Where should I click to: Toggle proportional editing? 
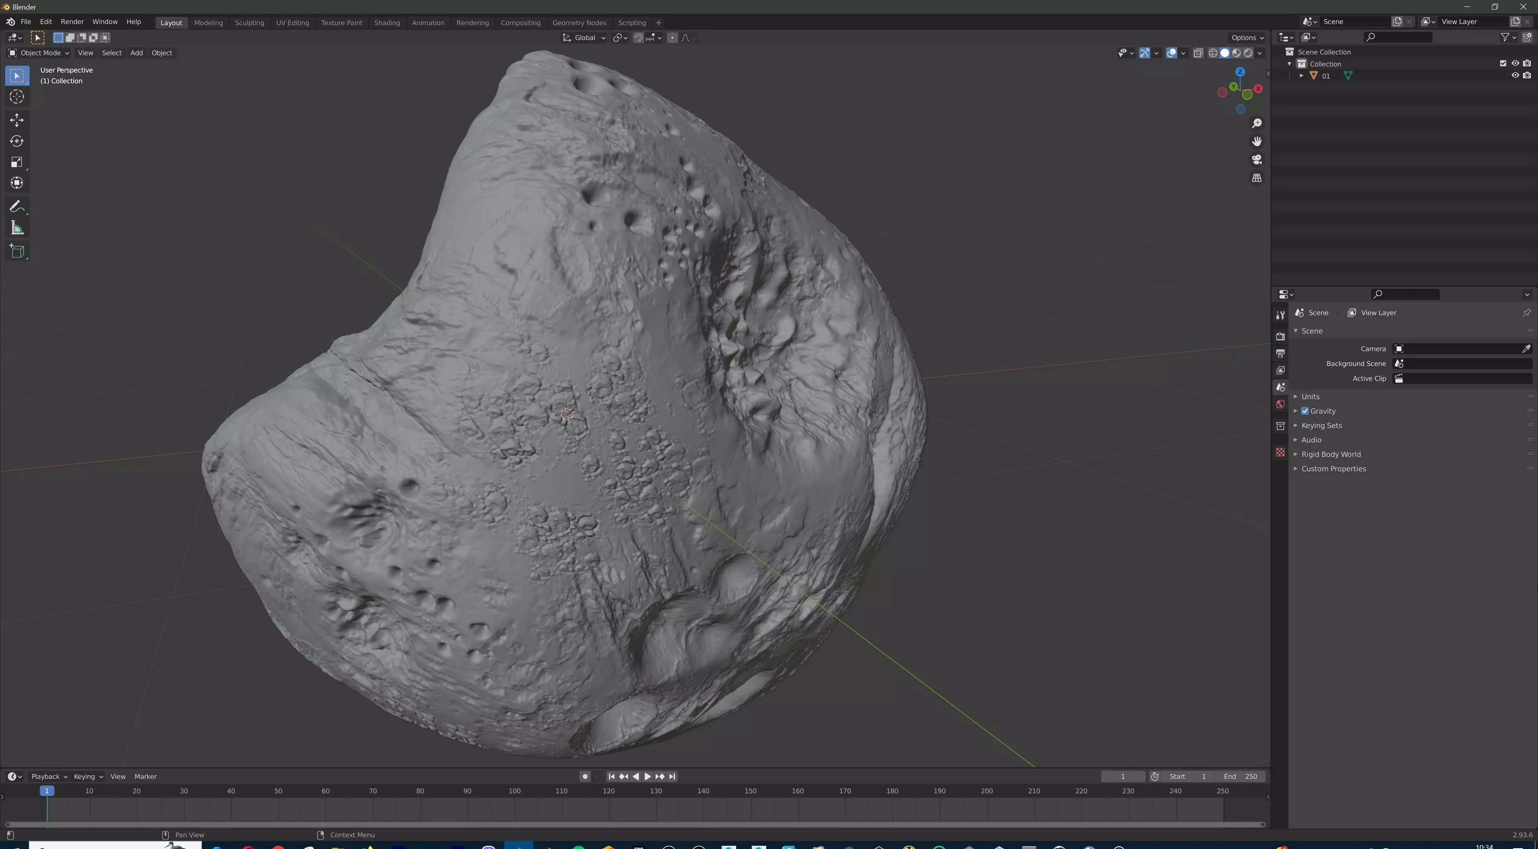672,38
